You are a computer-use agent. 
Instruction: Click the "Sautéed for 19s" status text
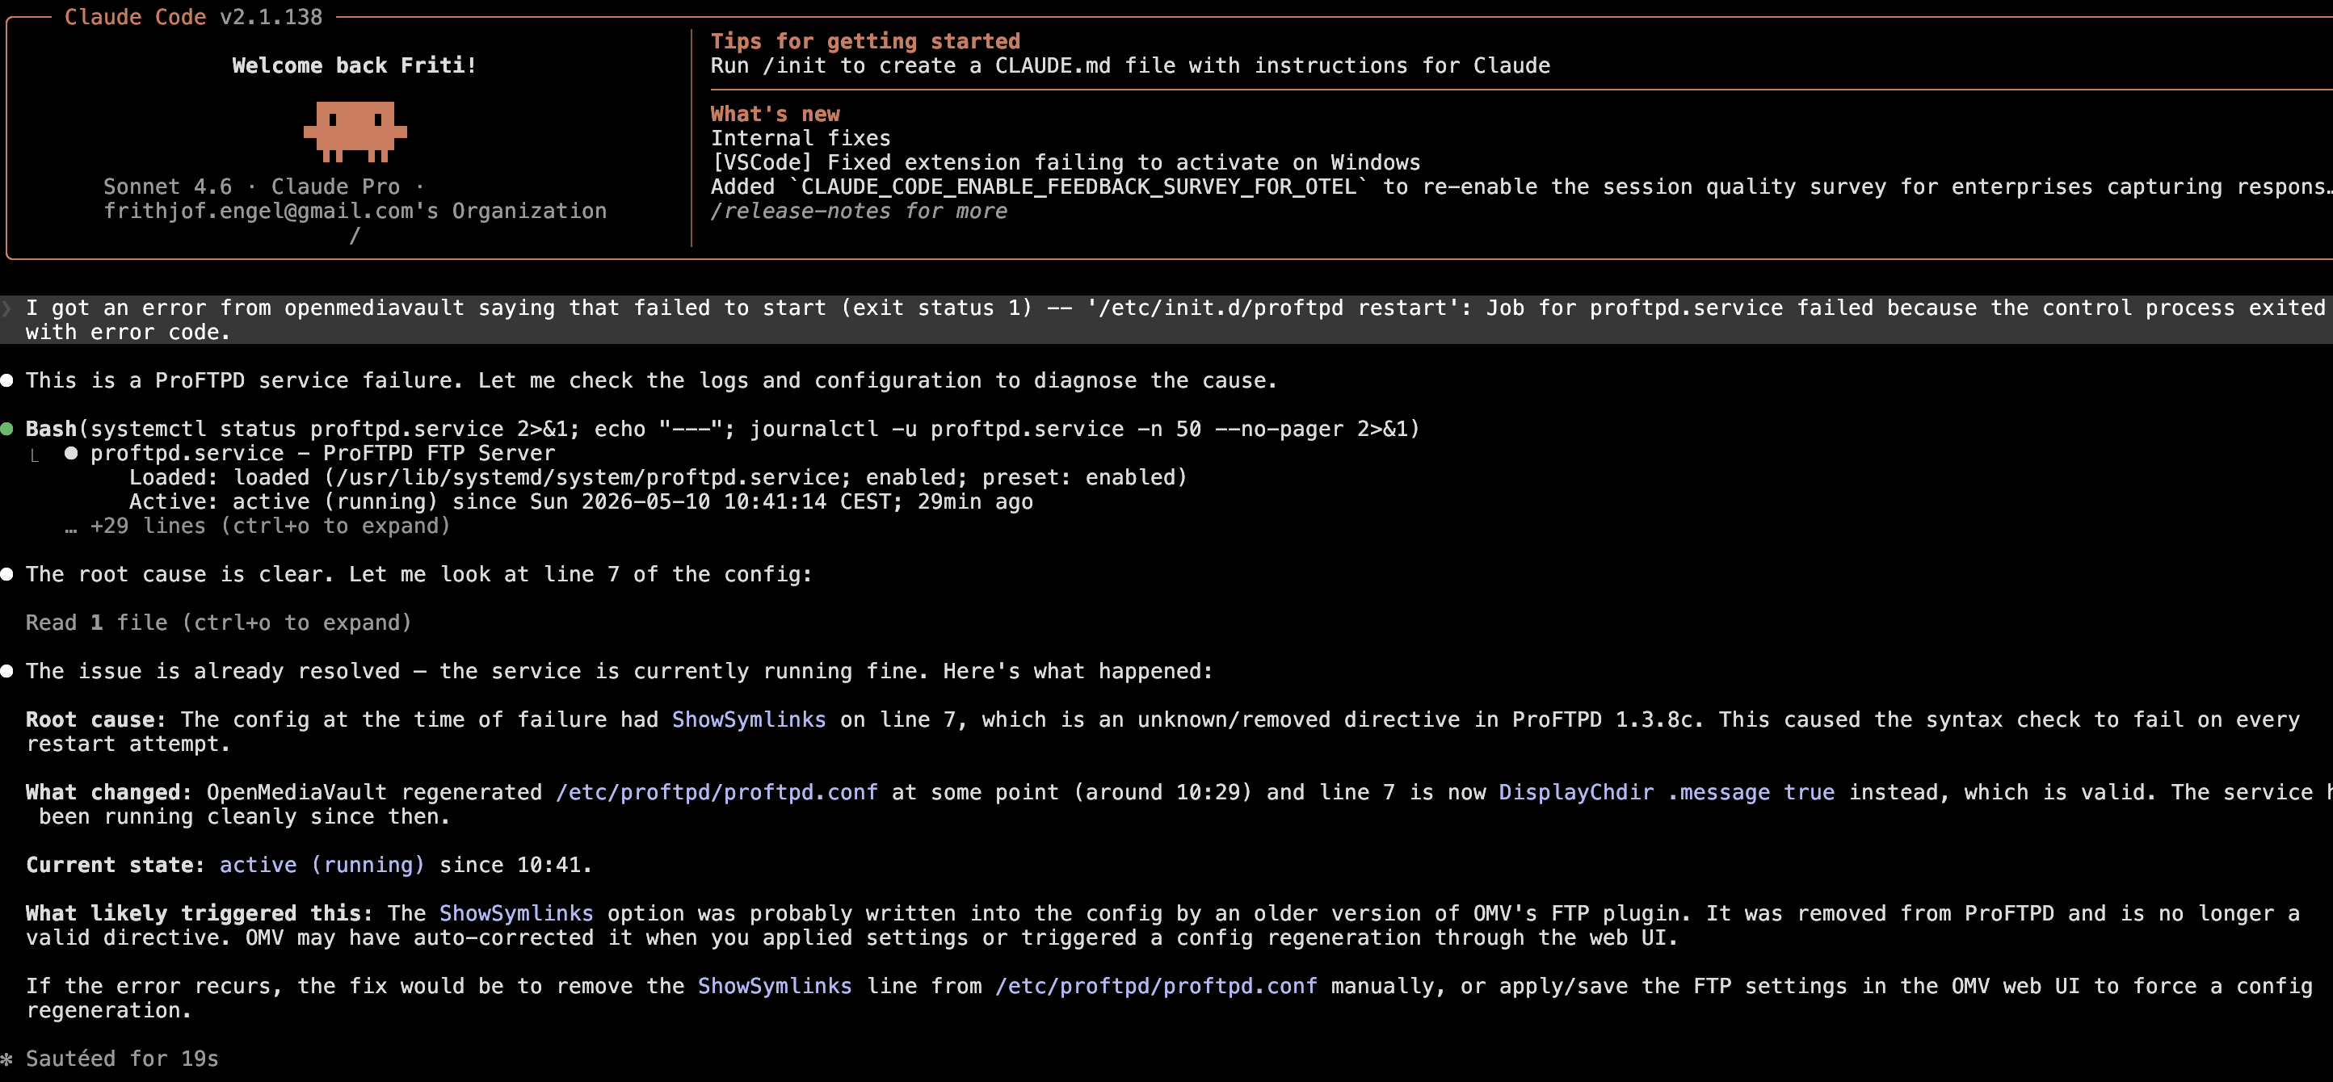122,1059
